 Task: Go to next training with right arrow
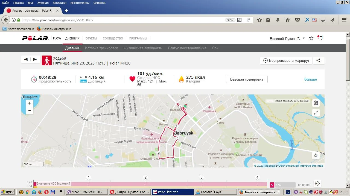tap(35, 59)
